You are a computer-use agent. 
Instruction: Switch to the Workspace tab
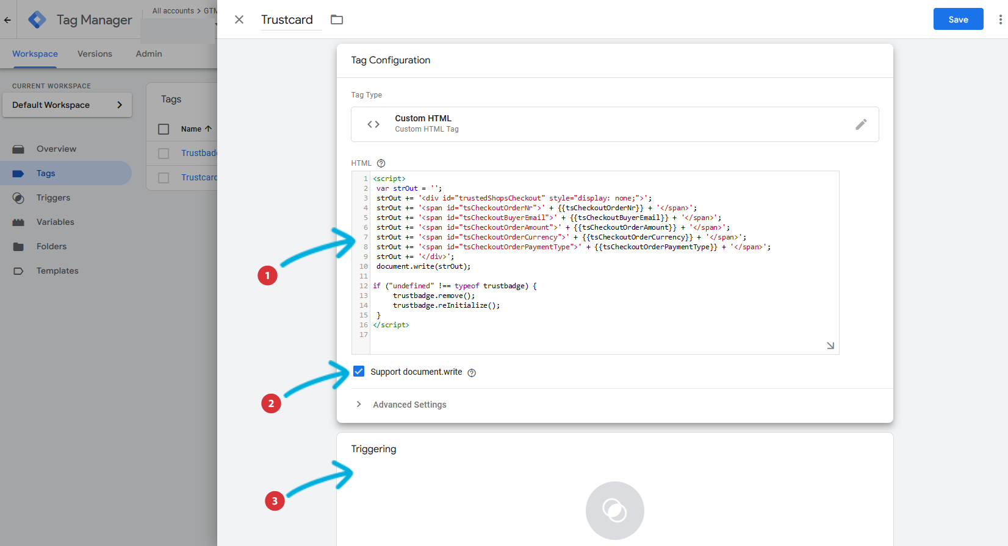tap(35, 54)
